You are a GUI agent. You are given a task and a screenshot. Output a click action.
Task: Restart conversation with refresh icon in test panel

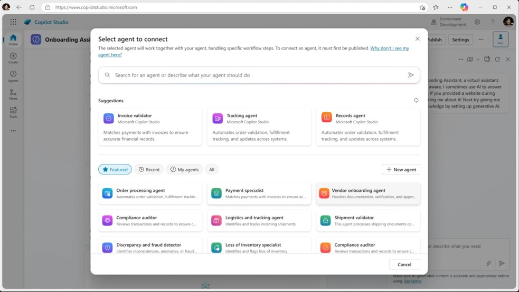point(497,60)
